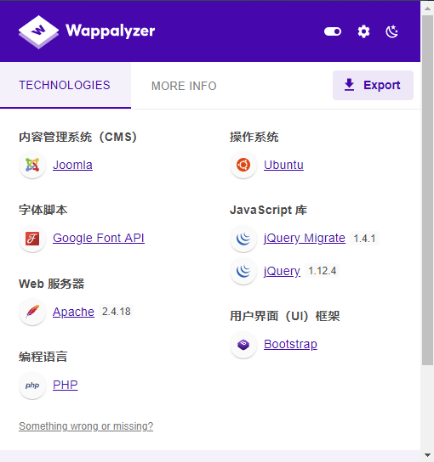Open the Joomla link
The height and width of the screenshot is (462, 434).
click(x=72, y=165)
